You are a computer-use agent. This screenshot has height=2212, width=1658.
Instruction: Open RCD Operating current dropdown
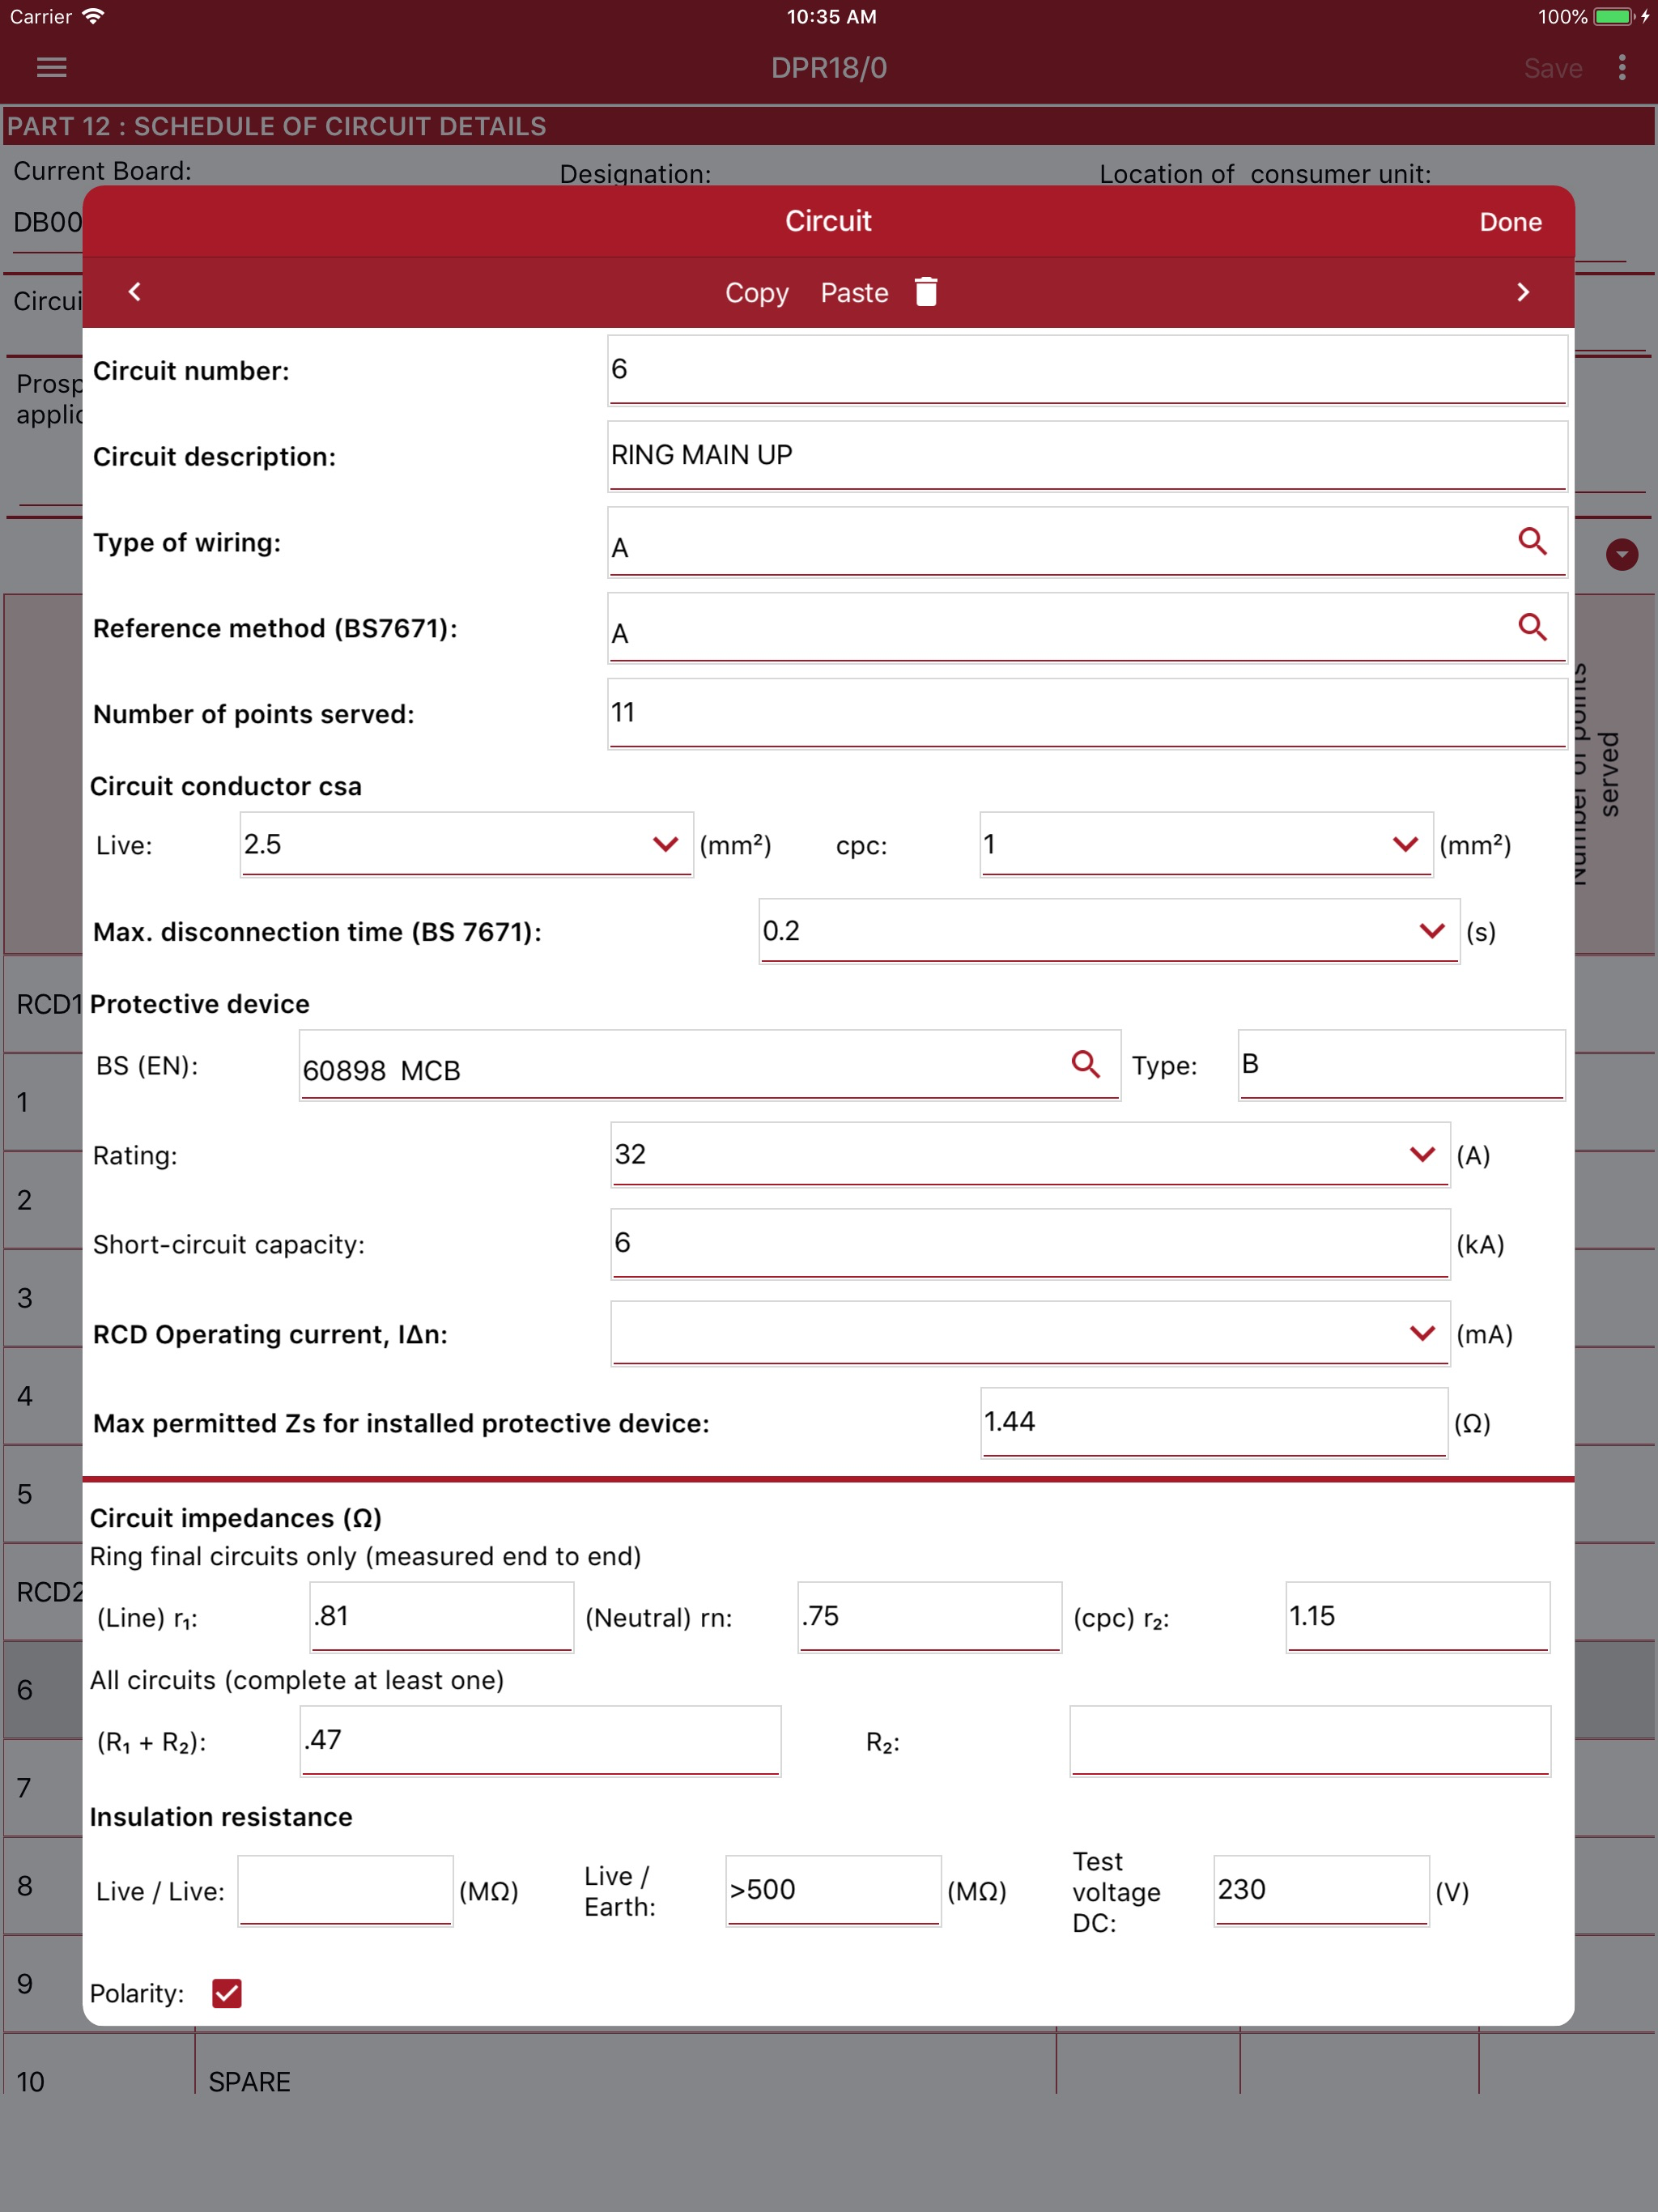[1422, 1332]
